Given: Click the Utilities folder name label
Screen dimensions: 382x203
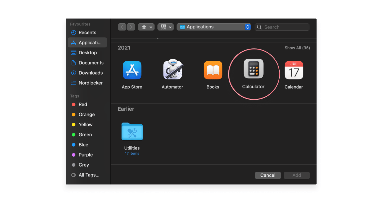Looking at the screenshot, I should 132,148.
